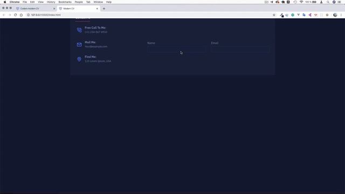Open the Help menu
This screenshot has height=194, width=345.
[x=109, y=2]
